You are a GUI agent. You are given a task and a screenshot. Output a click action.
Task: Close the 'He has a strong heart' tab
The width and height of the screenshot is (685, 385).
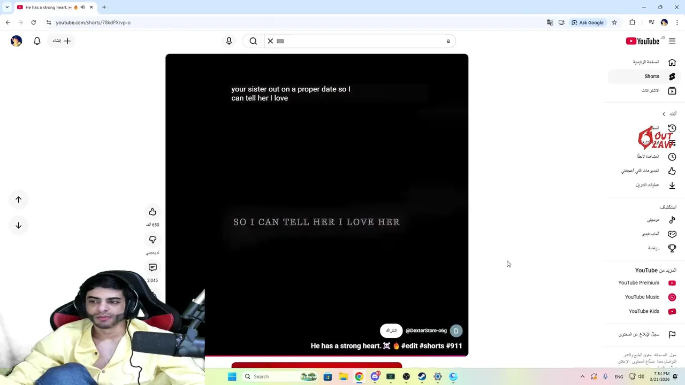91,7
